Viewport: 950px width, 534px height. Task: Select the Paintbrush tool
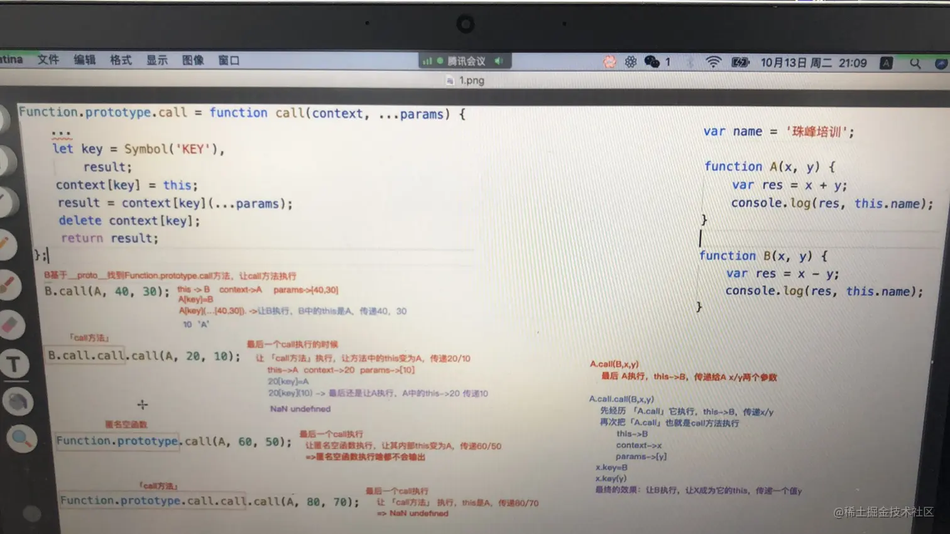tap(9, 286)
